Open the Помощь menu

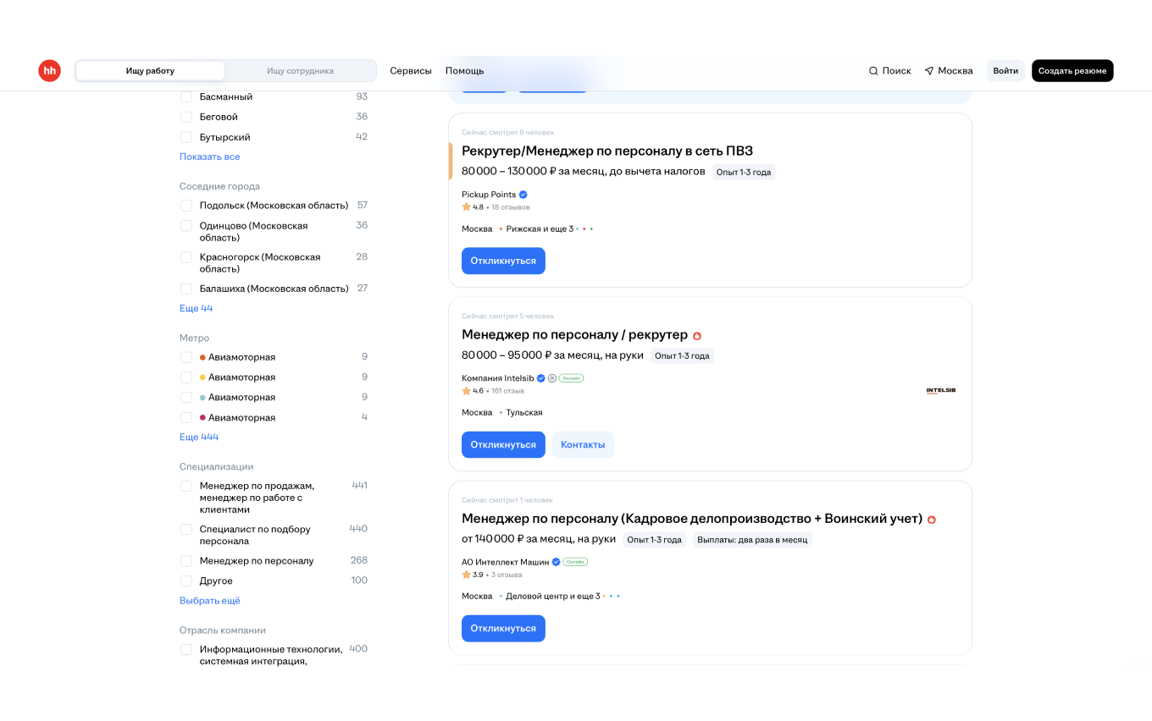465,71
